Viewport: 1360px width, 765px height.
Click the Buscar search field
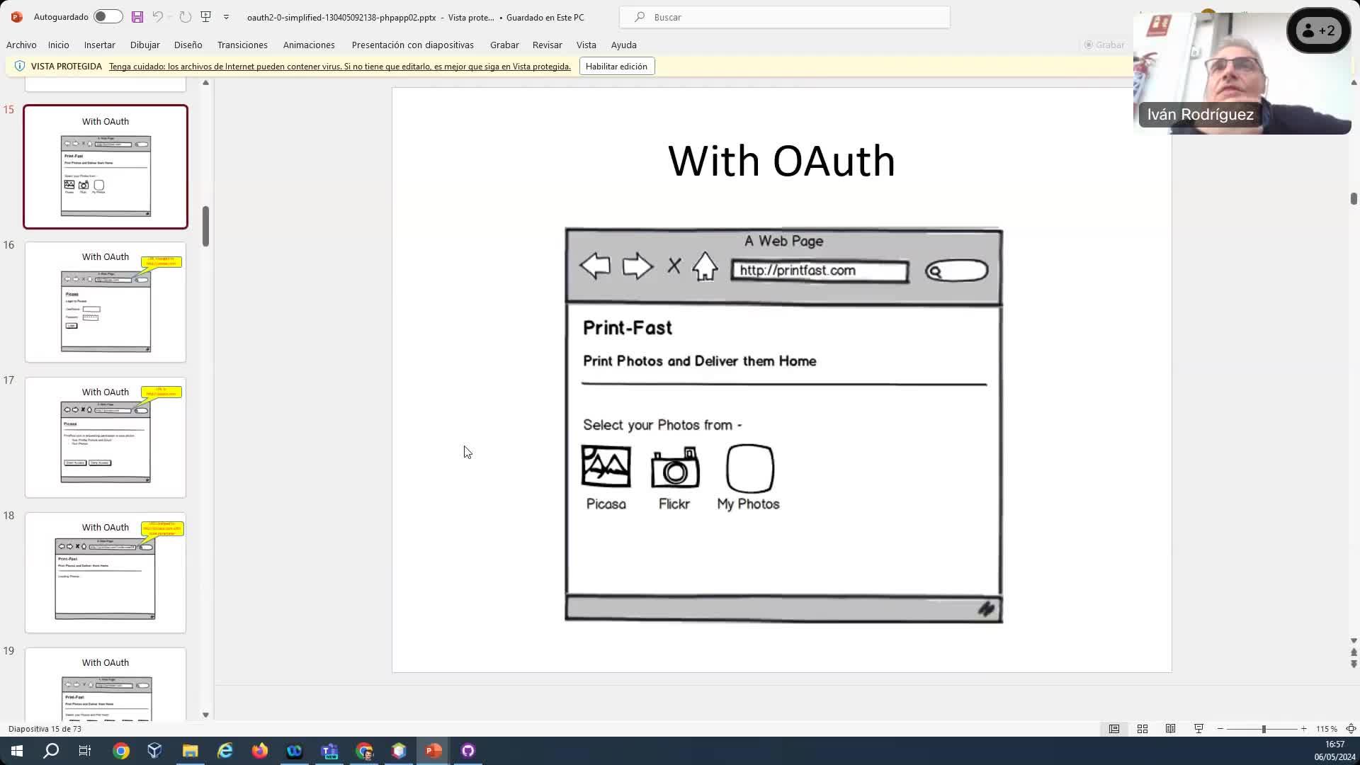[x=784, y=17]
